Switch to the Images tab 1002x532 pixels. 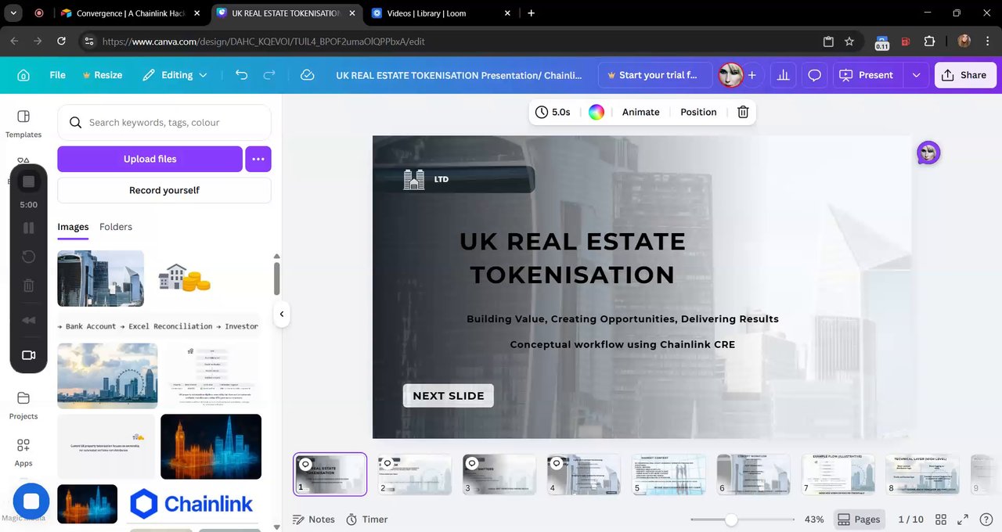[73, 227]
